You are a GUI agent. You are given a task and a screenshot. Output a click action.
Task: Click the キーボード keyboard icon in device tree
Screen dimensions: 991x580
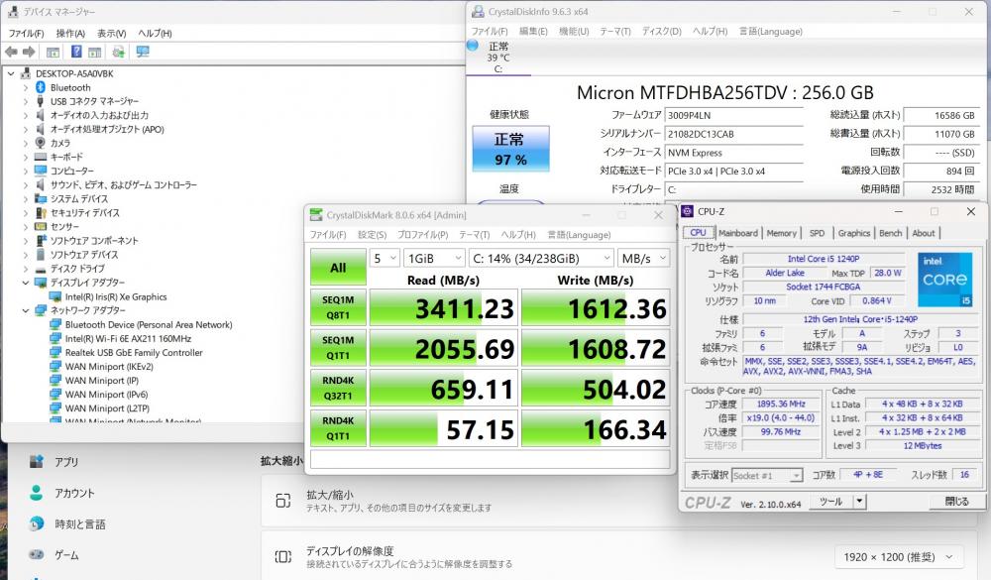(x=41, y=157)
